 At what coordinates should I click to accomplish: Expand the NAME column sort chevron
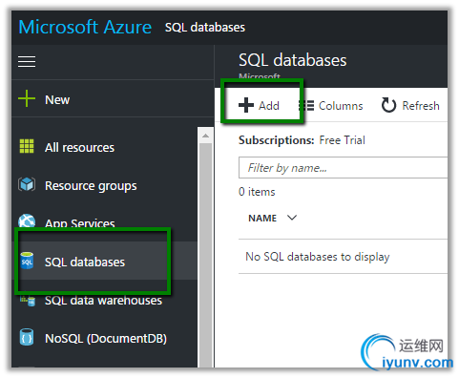(292, 218)
